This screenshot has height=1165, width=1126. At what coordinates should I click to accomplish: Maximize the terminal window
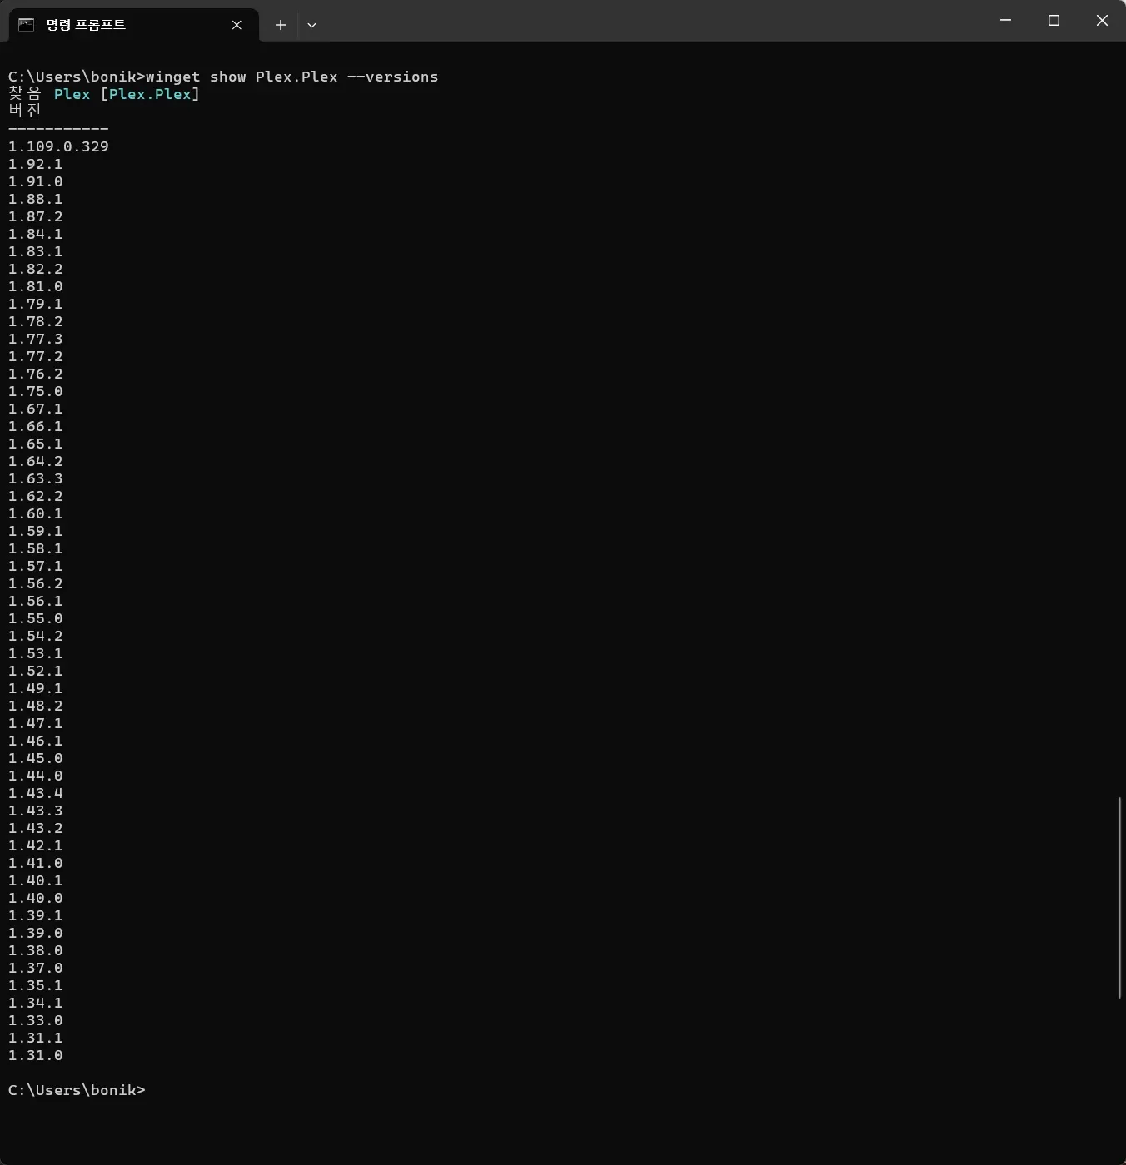1054,20
